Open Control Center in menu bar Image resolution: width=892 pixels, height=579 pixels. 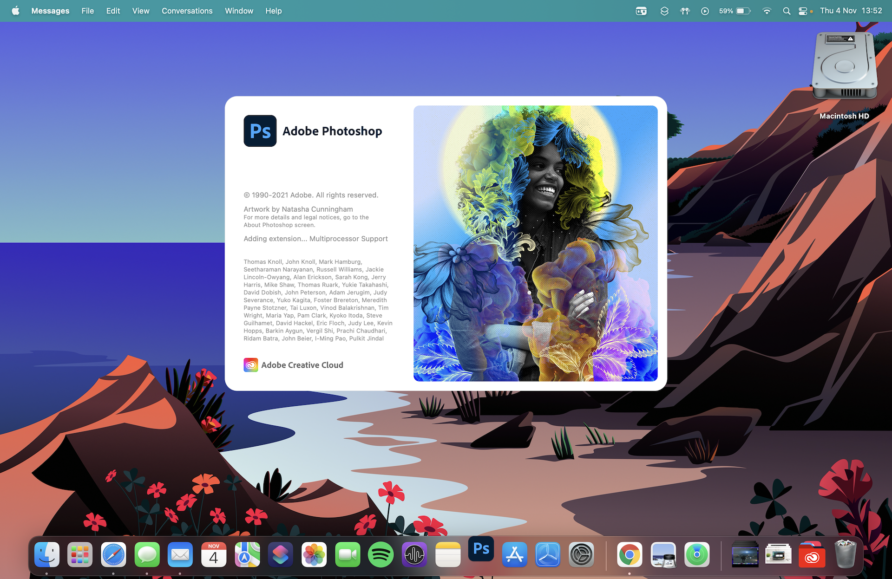[803, 11]
